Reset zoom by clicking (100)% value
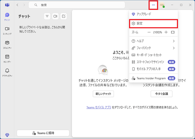195x139 pixels. 157,33
